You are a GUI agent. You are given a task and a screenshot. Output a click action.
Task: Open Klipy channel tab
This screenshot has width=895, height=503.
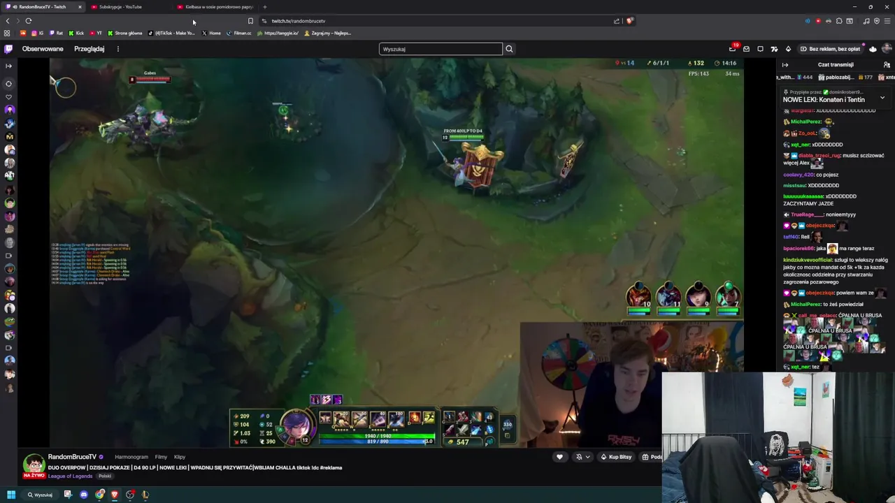[x=180, y=457]
